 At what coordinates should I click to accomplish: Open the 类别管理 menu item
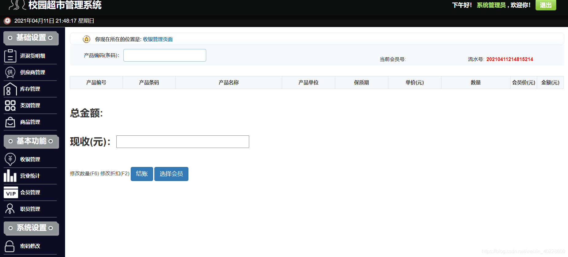click(x=30, y=105)
